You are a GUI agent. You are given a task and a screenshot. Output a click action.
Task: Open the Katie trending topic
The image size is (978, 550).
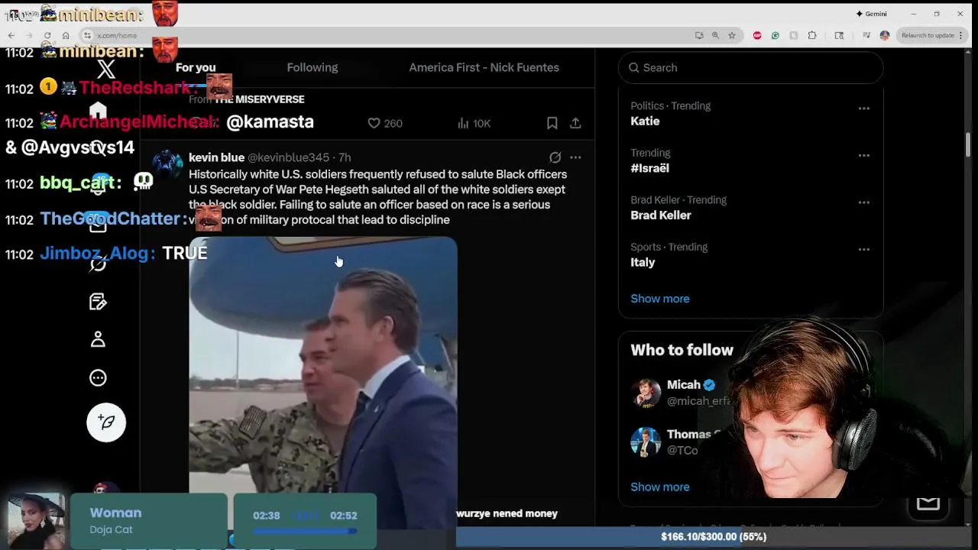point(645,121)
